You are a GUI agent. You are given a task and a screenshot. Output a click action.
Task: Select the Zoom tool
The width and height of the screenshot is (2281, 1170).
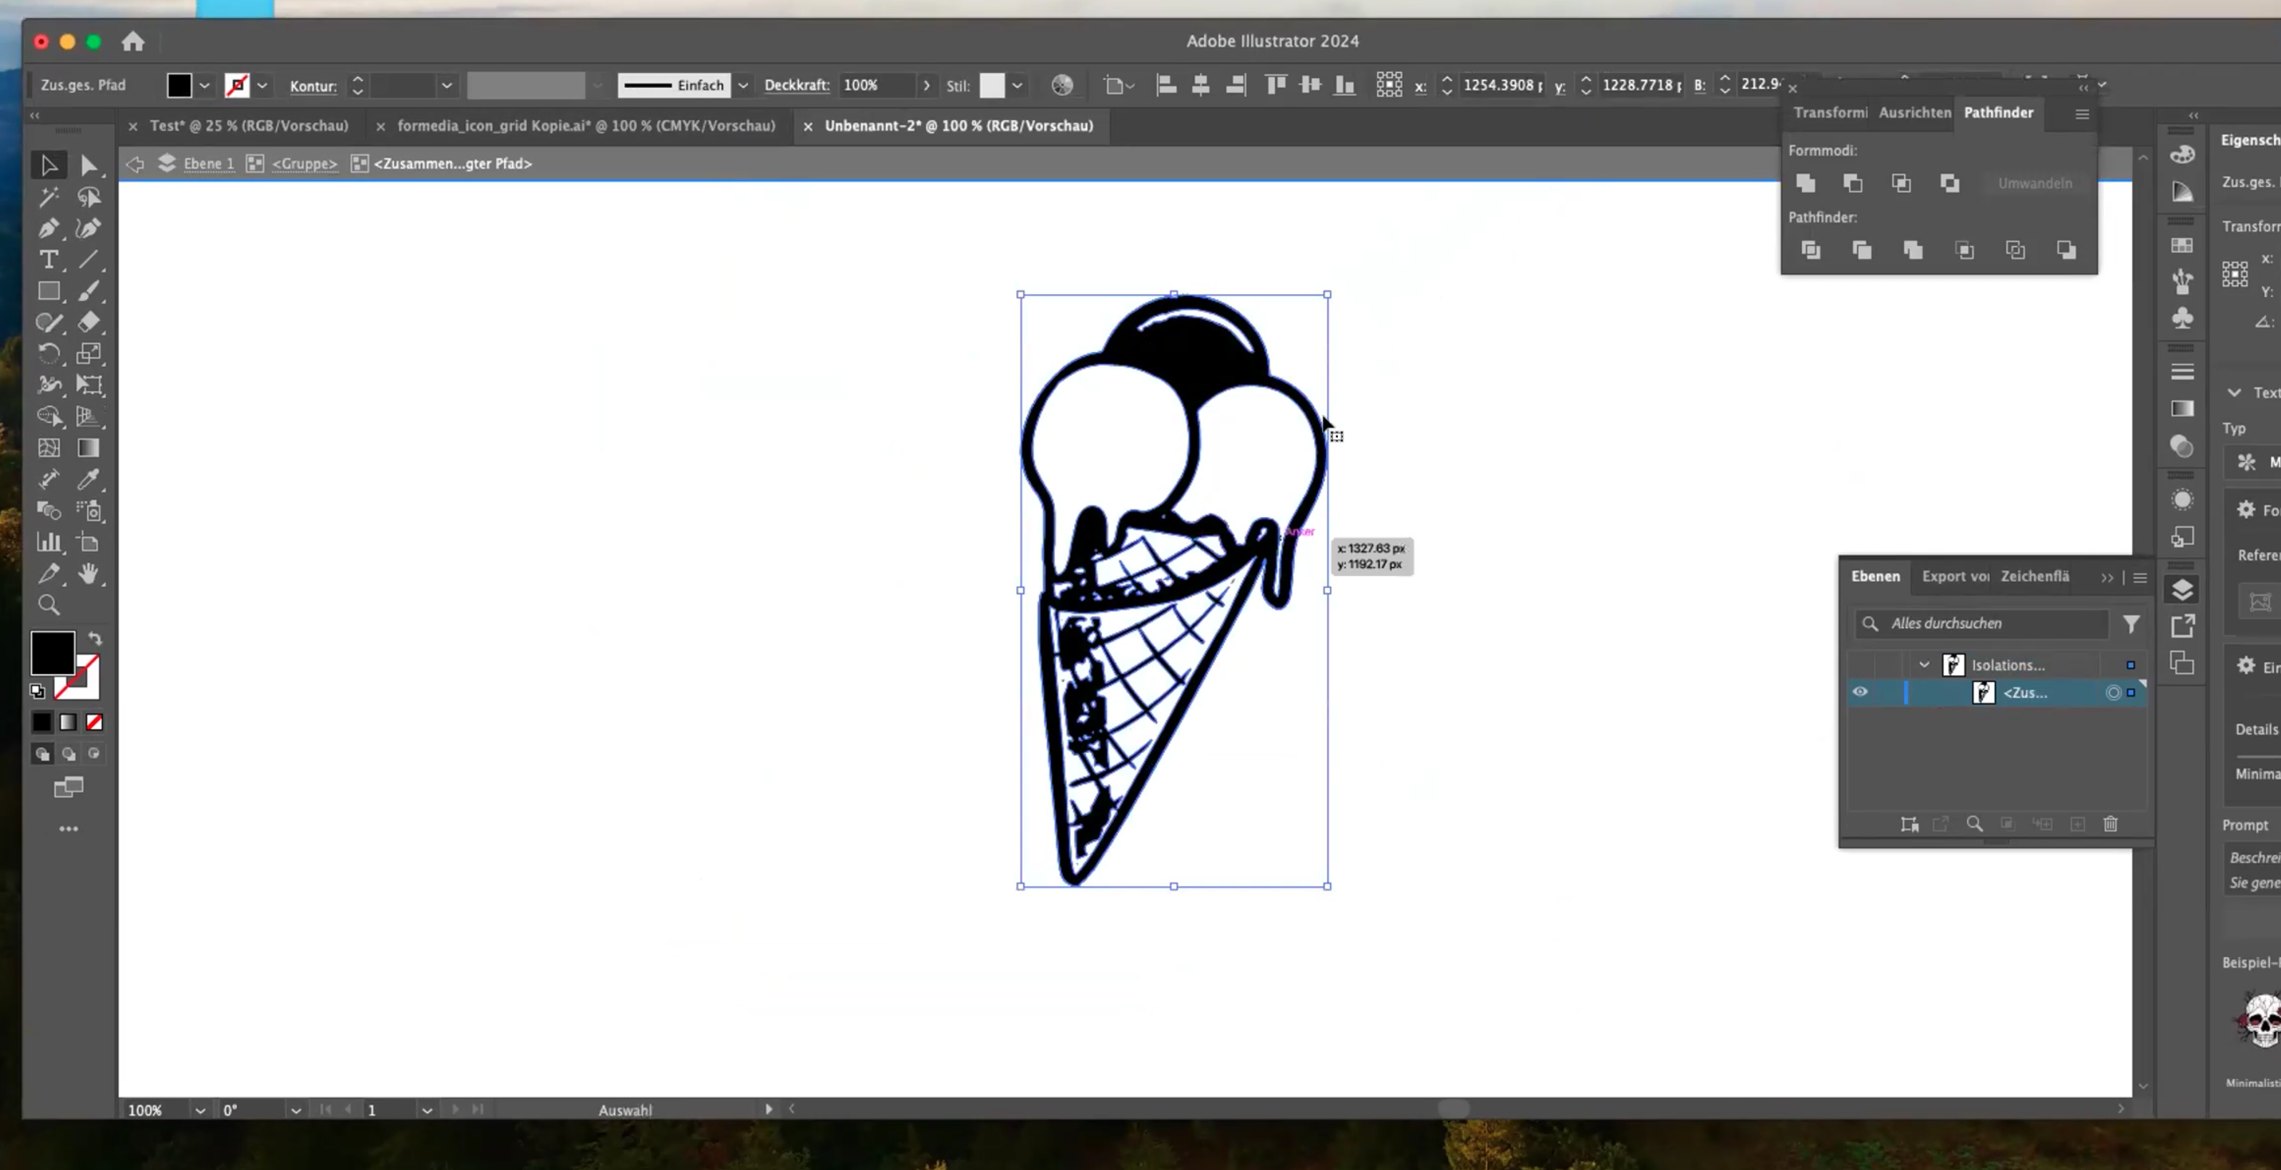[49, 605]
